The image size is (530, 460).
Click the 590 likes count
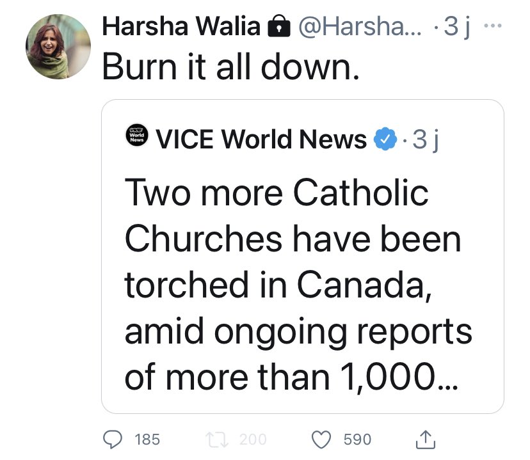(x=357, y=440)
